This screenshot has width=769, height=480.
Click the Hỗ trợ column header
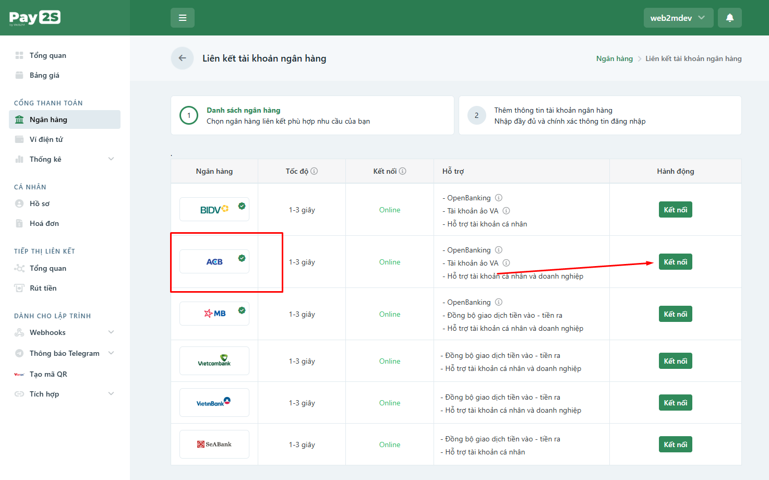[453, 171]
